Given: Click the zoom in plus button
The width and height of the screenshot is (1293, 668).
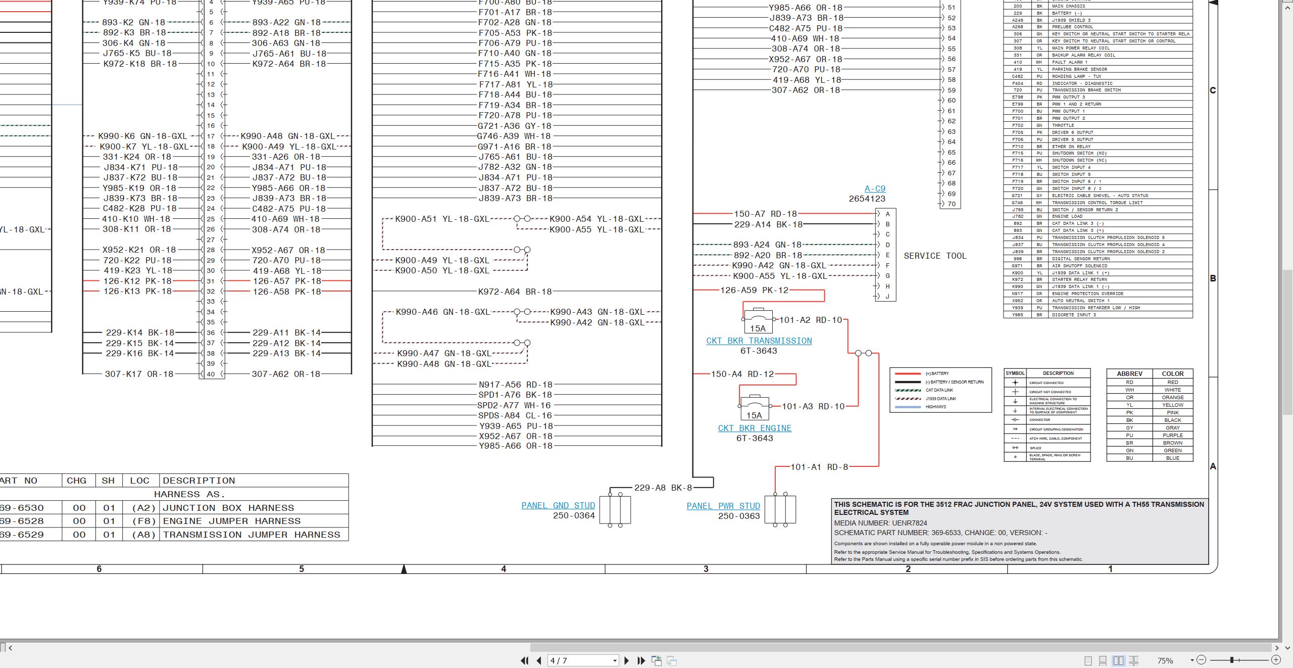Looking at the screenshot, I should click(x=1276, y=660).
